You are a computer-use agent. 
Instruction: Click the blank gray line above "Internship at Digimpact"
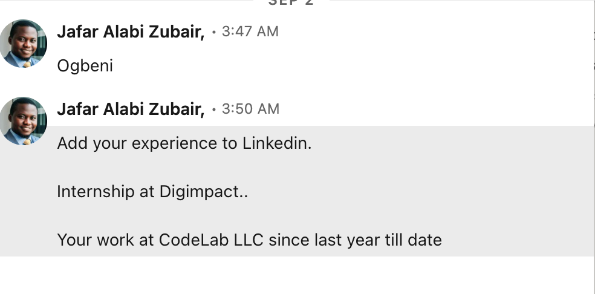(242, 168)
